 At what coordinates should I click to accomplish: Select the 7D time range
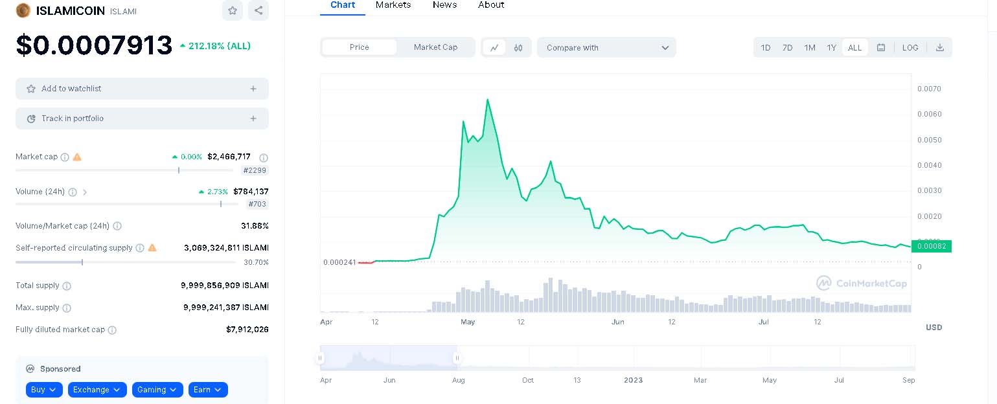[788, 47]
